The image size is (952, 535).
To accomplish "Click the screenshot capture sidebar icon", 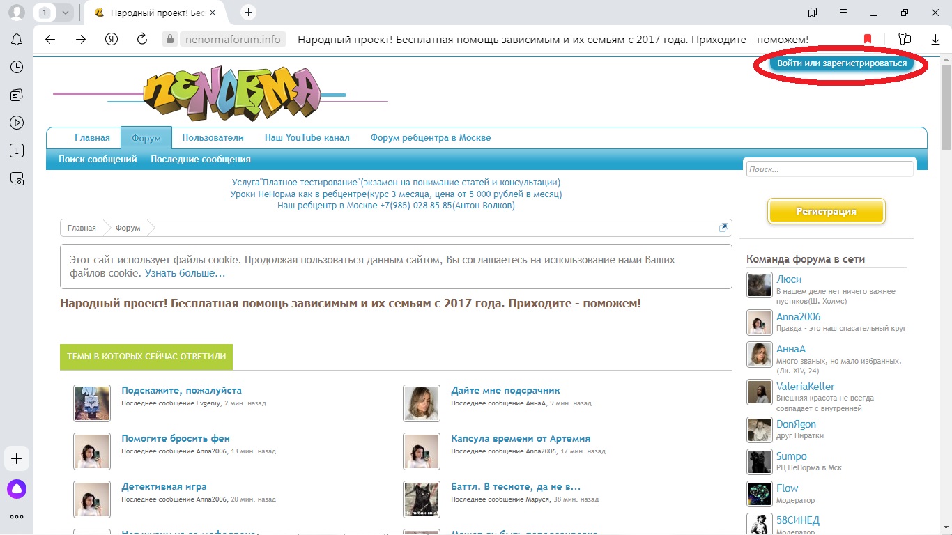I will [17, 178].
